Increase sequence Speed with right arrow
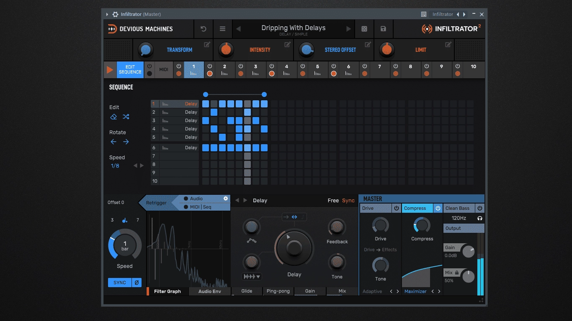This screenshot has height=321, width=572. click(142, 166)
